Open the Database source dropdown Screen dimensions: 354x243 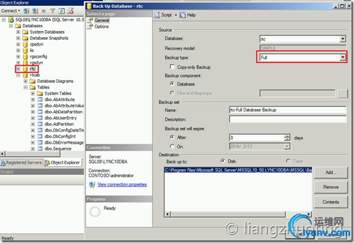tap(343, 39)
